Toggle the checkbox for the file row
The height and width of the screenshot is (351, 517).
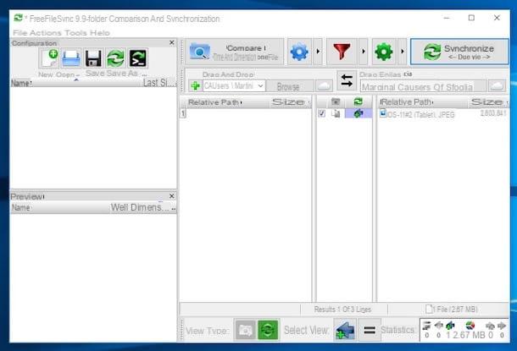(322, 113)
